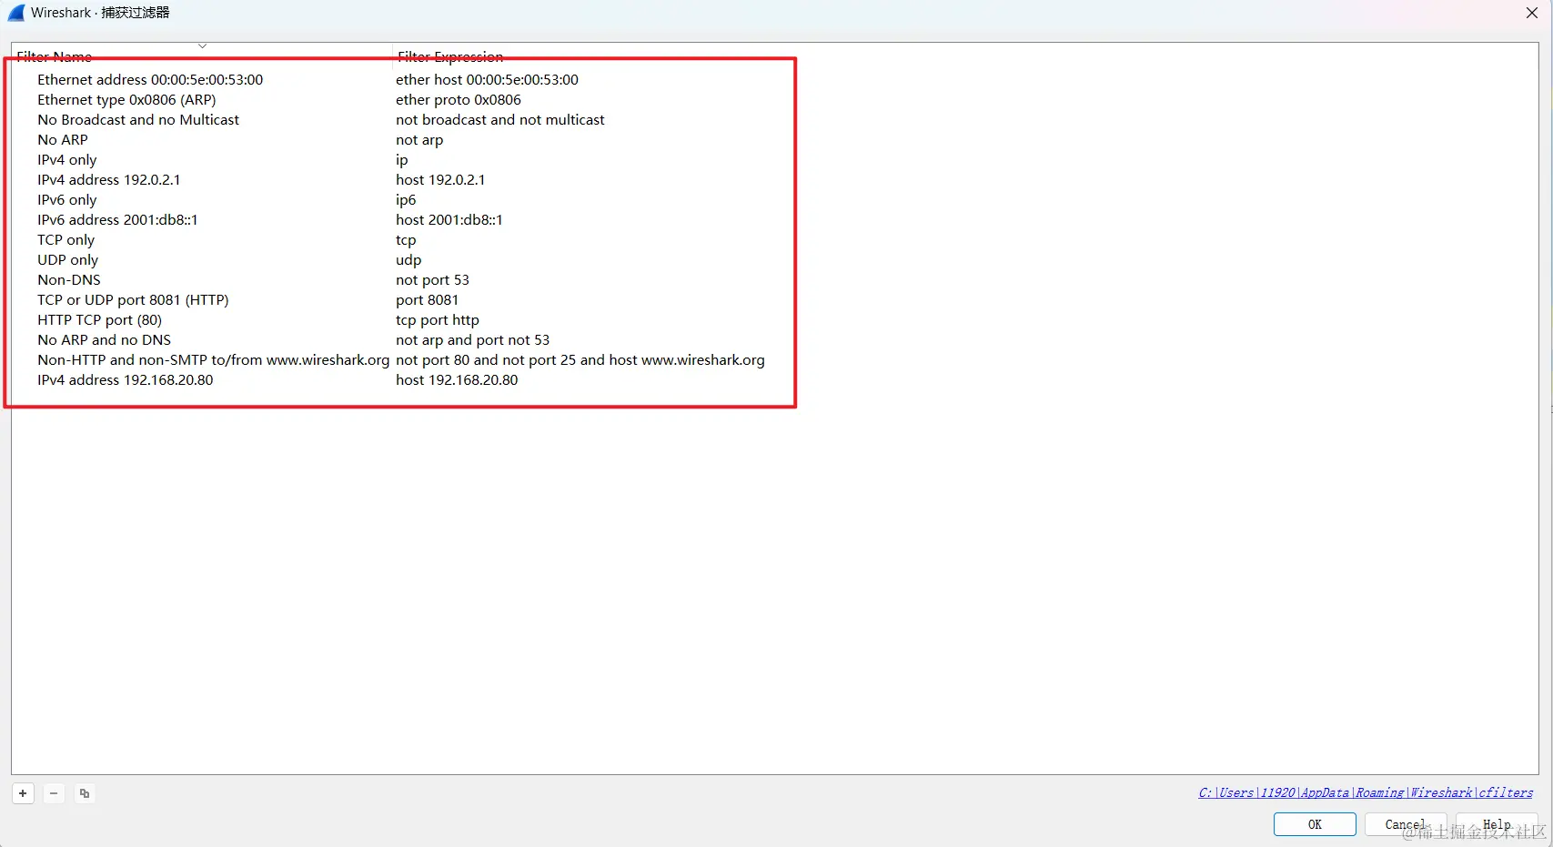This screenshot has height=847, width=1553.
Task: Select 'TCP or UDP port 8081 (HTTP)' filter
Action: pyautogui.click(x=133, y=300)
